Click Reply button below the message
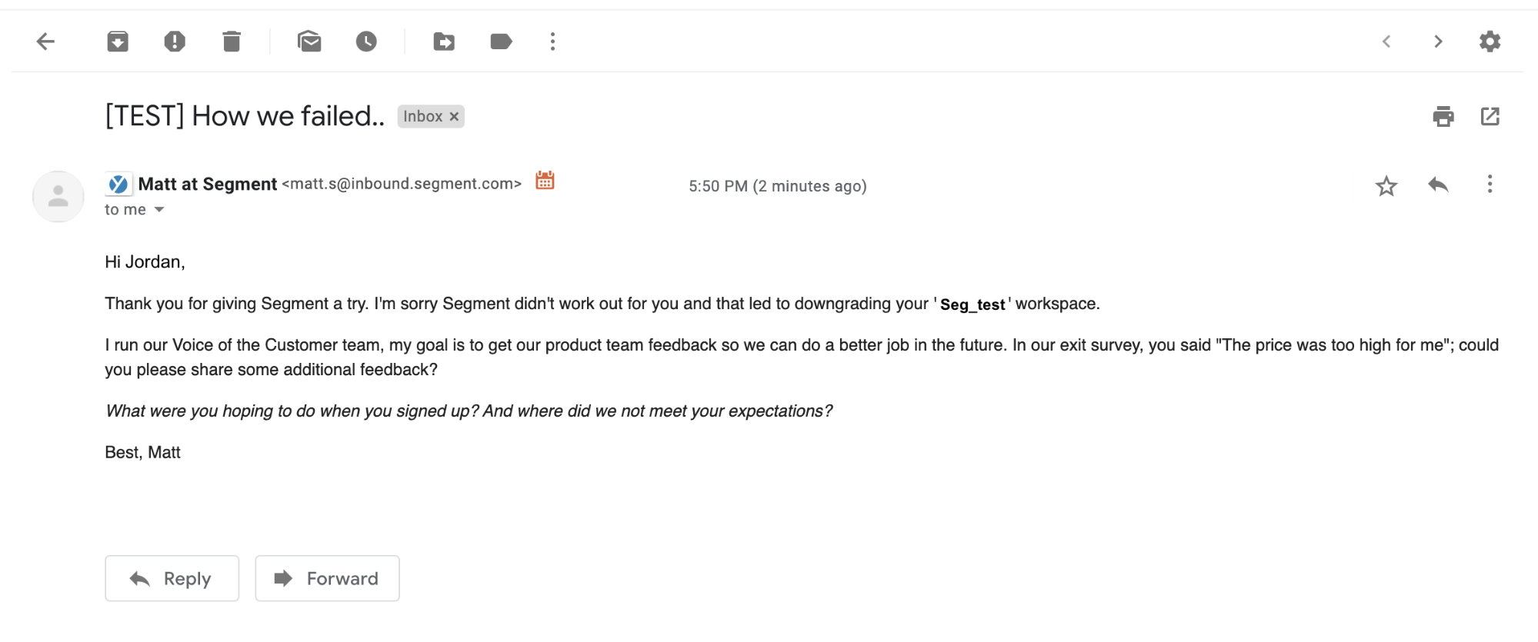Viewport: 1538px width, 642px height. pyautogui.click(x=172, y=578)
